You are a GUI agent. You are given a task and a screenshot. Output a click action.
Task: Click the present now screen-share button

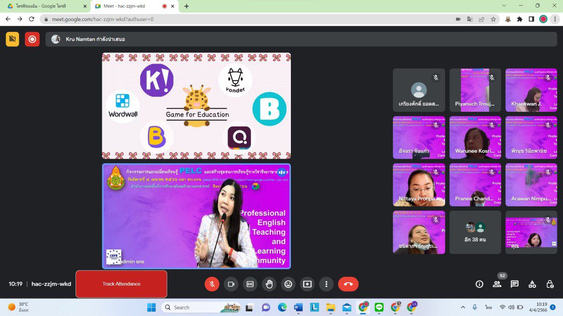(x=307, y=284)
